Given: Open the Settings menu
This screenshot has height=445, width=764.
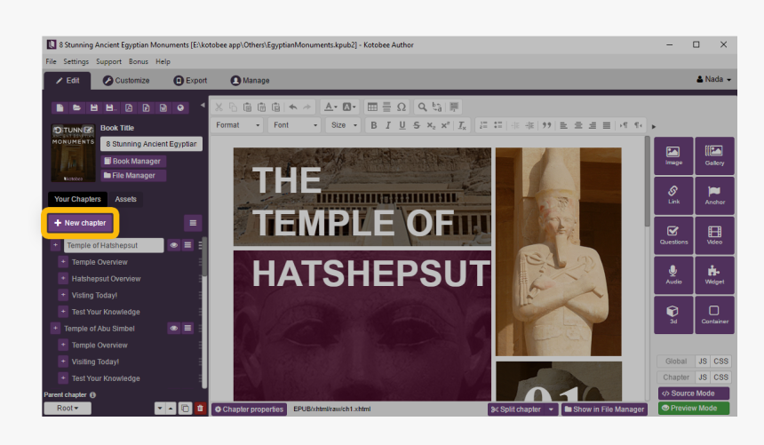Looking at the screenshot, I should 76,61.
